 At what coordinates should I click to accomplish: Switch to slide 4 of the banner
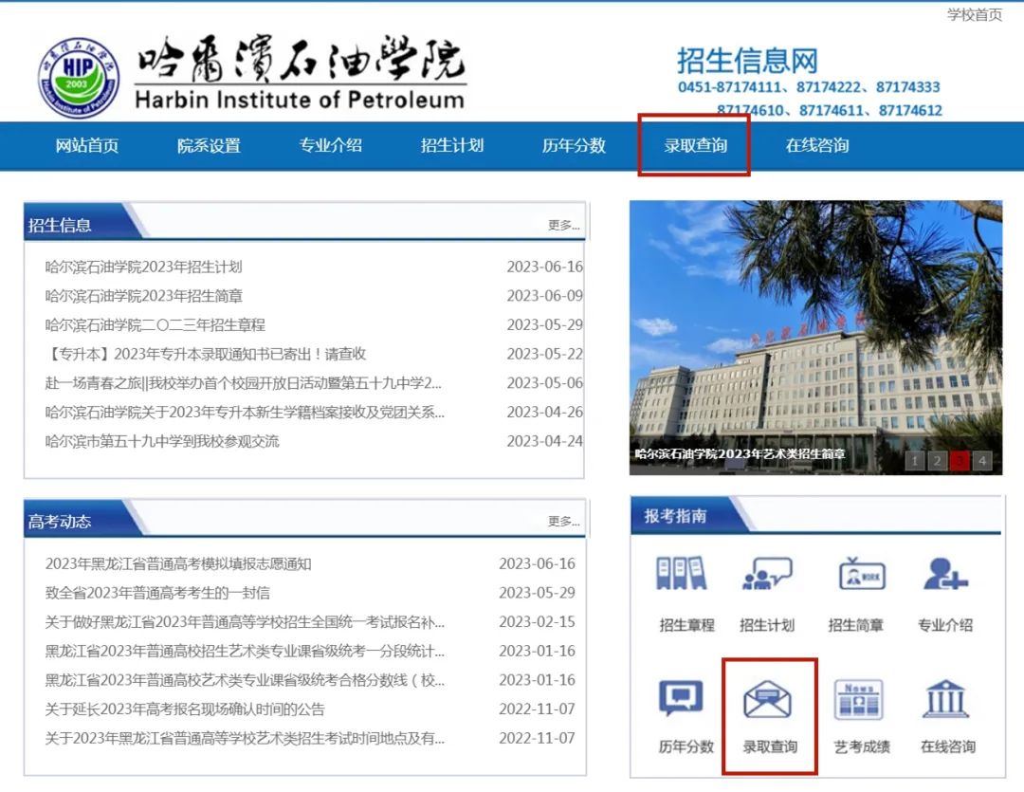982,461
